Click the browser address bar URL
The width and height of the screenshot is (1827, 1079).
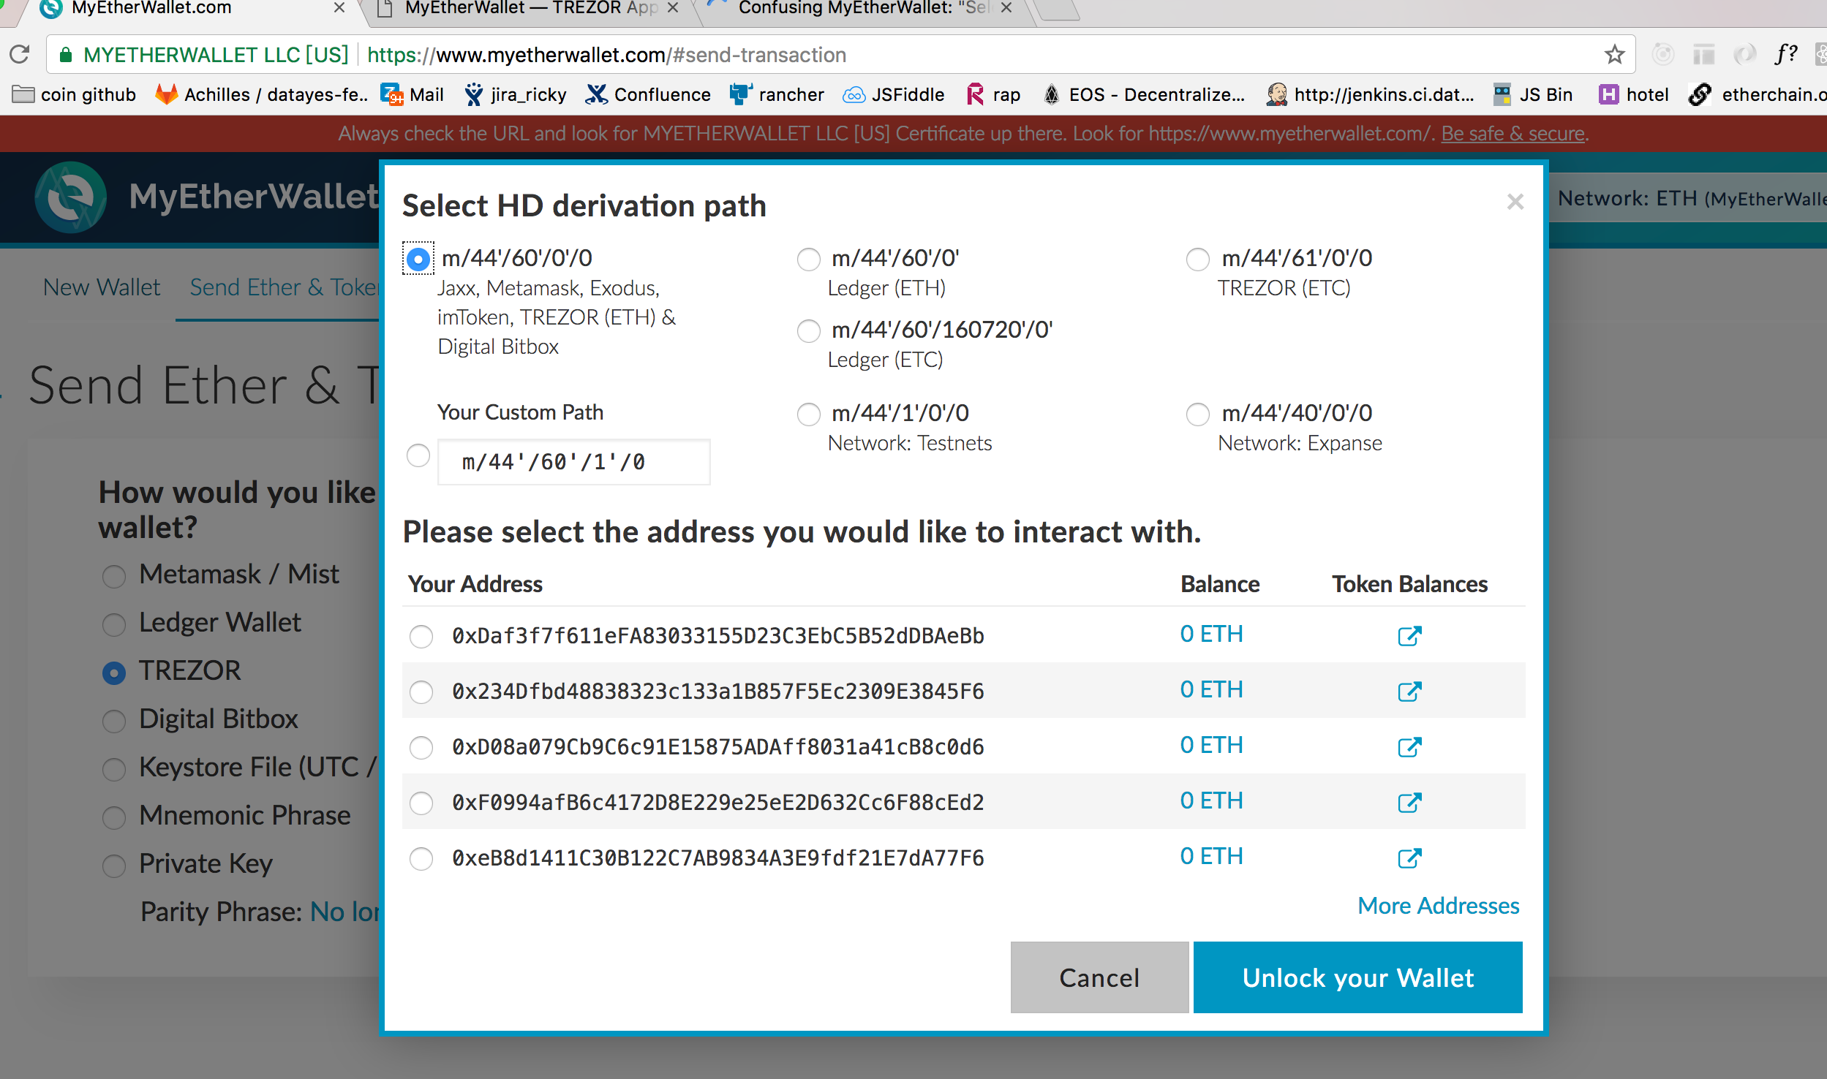(606, 55)
